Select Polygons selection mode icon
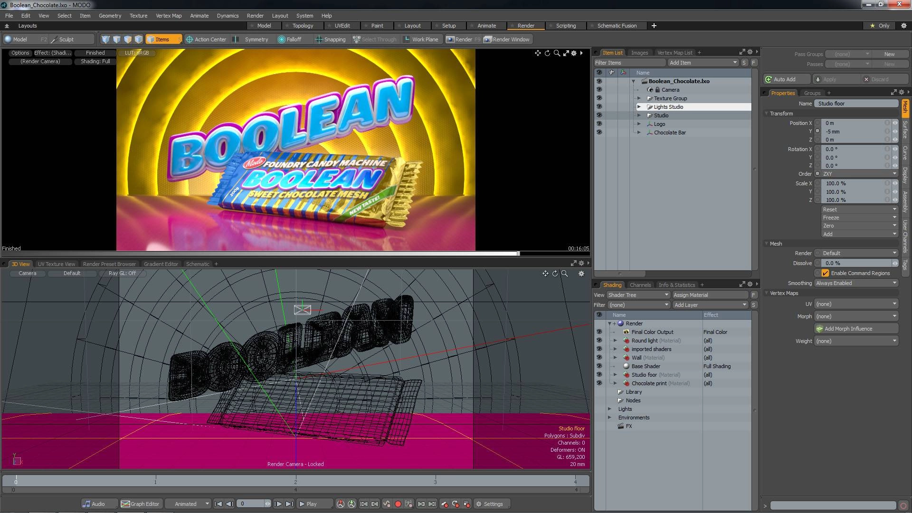Image resolution: width=912 pixels, height=513 pixels. pos(127,39)
